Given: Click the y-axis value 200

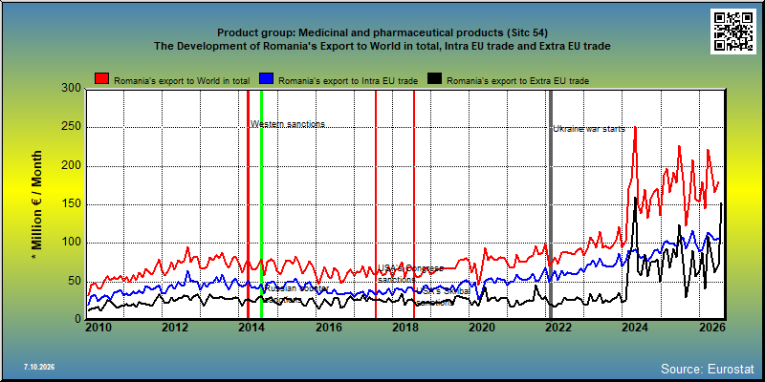Looking at the screenshot, I should 71,166.
